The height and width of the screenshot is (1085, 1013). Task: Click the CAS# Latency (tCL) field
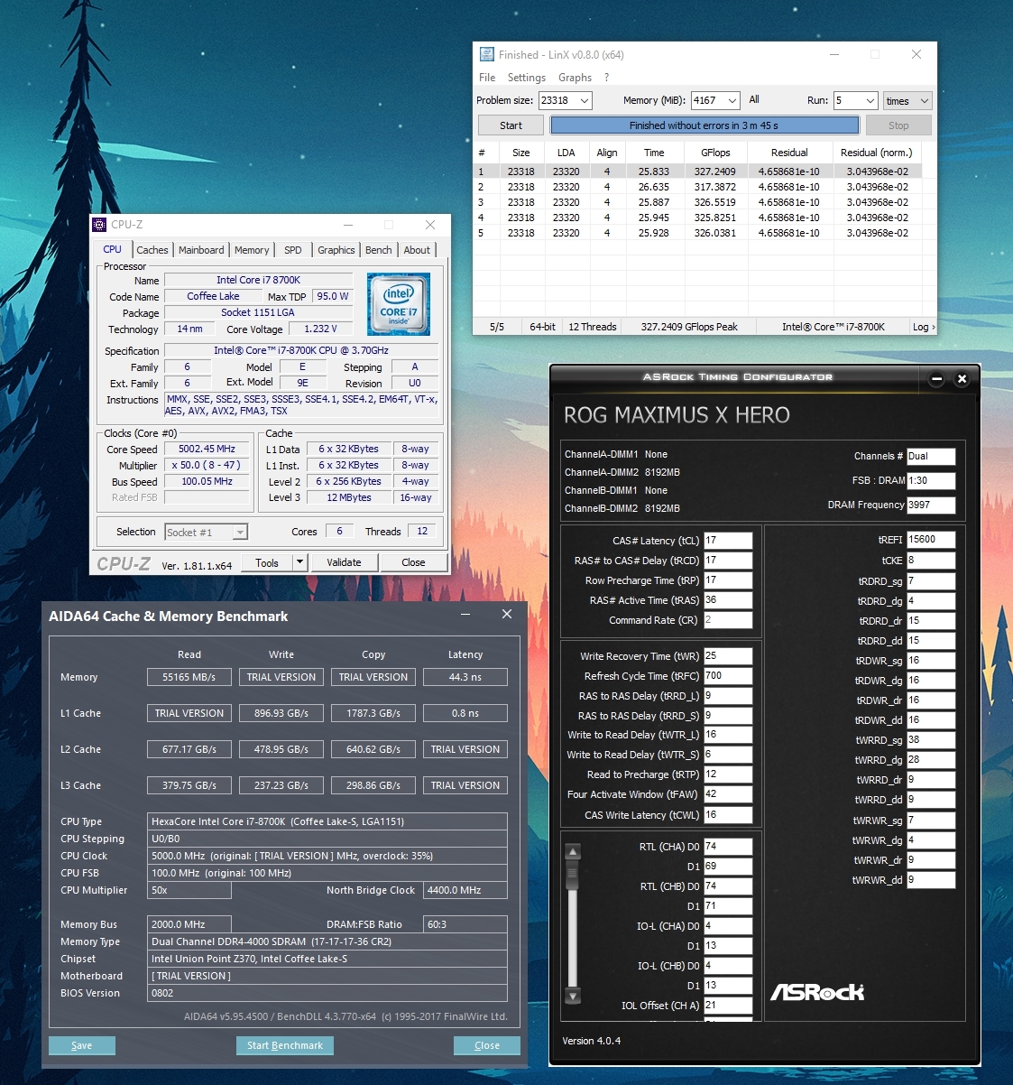727,541
